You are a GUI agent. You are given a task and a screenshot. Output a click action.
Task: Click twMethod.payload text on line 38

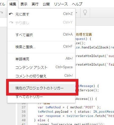[53, 112]
